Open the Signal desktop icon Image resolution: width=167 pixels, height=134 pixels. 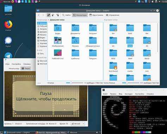tap(8, 42)
